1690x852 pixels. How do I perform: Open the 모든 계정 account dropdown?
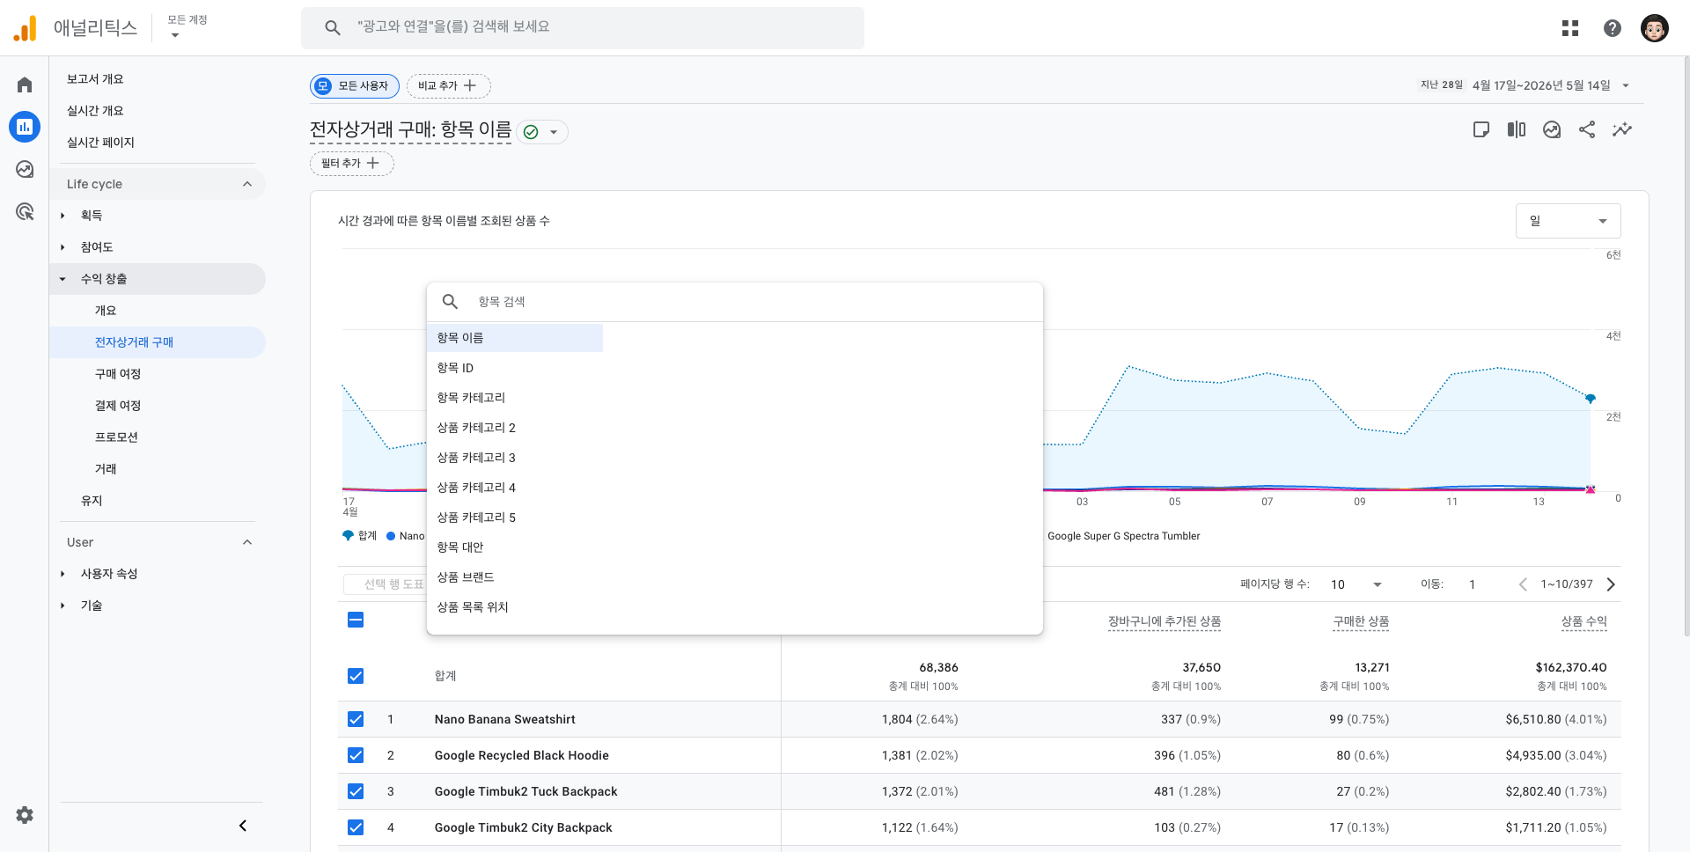[187, 27]
